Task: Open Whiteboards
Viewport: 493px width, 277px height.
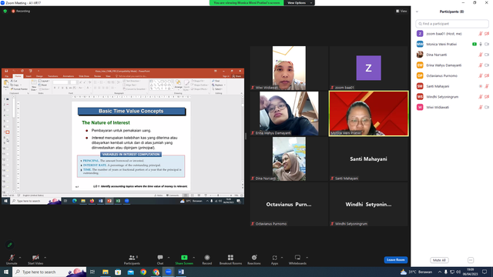Action: click(297, 259)
